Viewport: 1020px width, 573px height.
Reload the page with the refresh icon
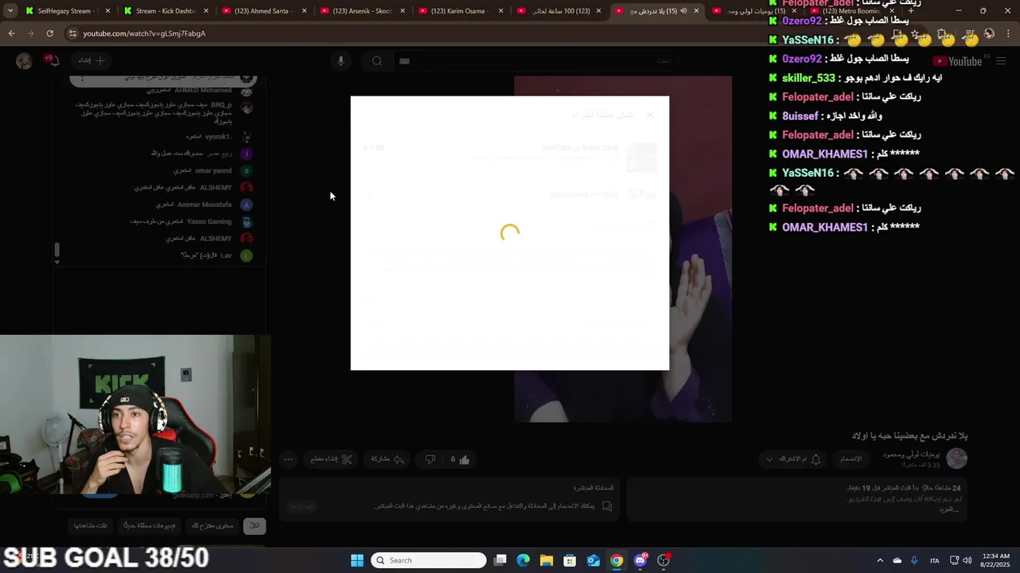coord(49,33)
